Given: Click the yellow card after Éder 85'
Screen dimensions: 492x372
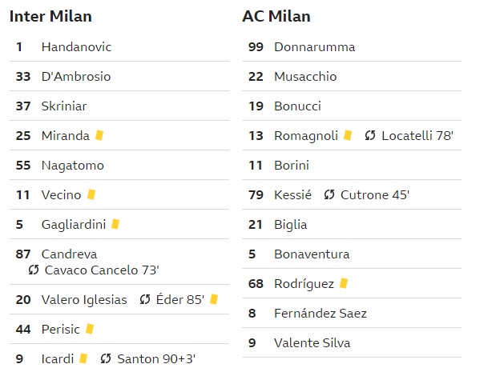Looking at the screenshot, I should (214, 299).
